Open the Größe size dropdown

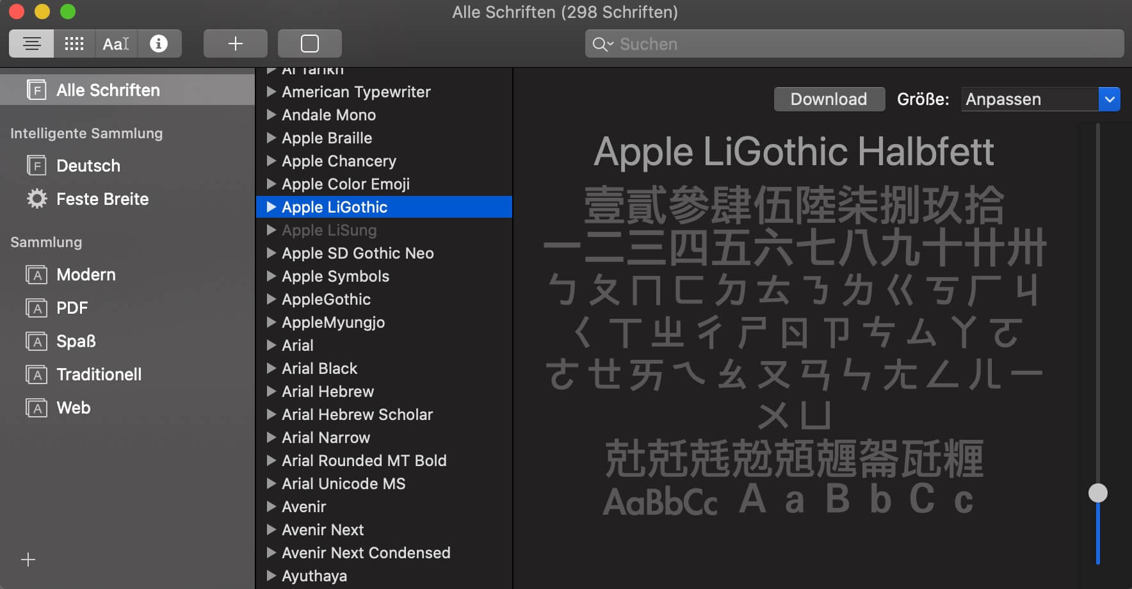pyautogui.click(x=1109, y=99)
